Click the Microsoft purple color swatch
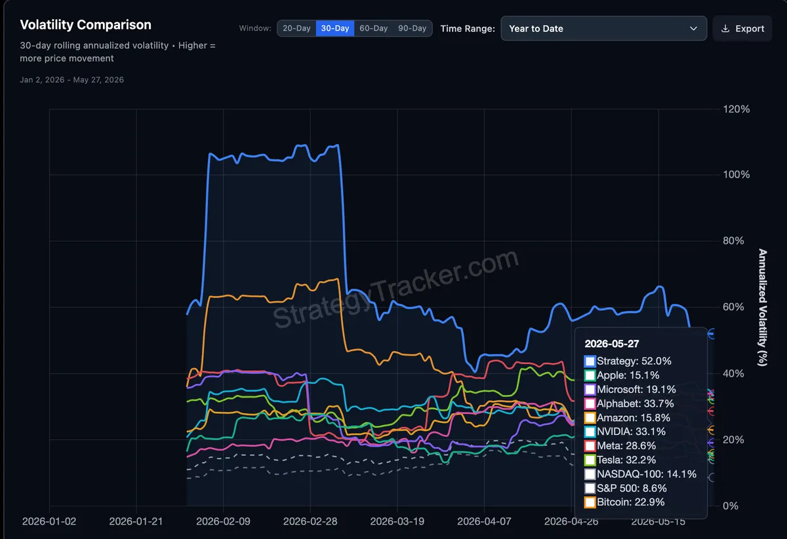787x539 pixels. pyautogui.click(x=590, y=390)
